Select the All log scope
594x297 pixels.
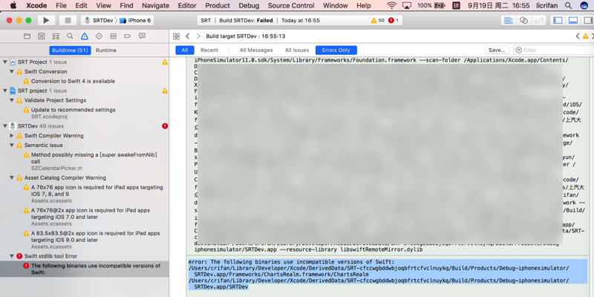pyautogui.click(x=184, y=50)
